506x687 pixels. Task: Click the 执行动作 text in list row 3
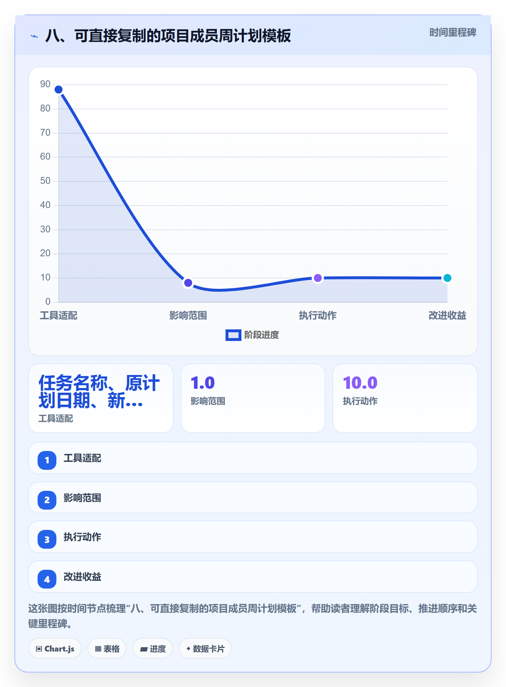pyautogui.click(x=82, y=537)
